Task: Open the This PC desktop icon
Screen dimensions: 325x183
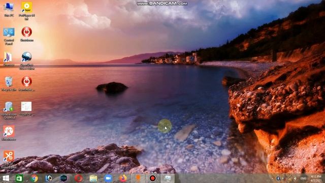Action: coord(9,10)
